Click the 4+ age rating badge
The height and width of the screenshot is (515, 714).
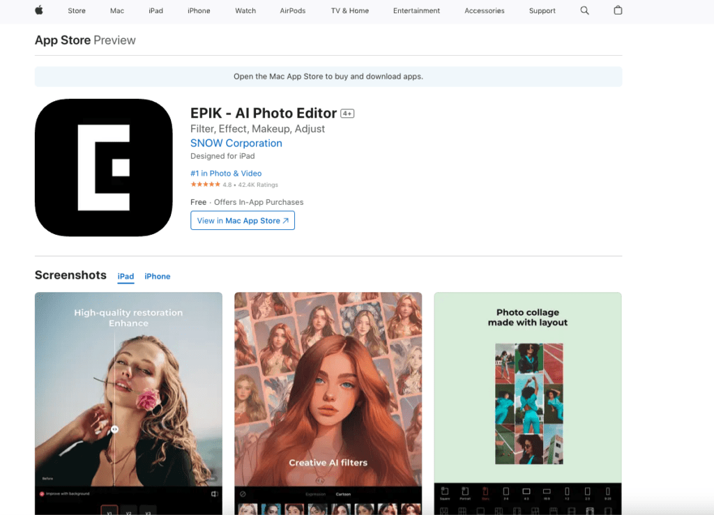point(347,114)
